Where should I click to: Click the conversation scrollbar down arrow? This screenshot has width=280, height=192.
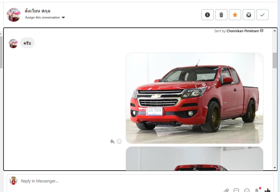[275, 168]
